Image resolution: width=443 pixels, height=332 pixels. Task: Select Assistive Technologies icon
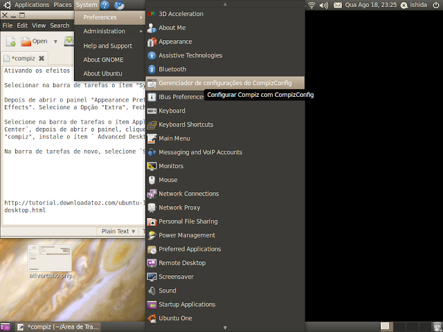click(x=152, y=55)
